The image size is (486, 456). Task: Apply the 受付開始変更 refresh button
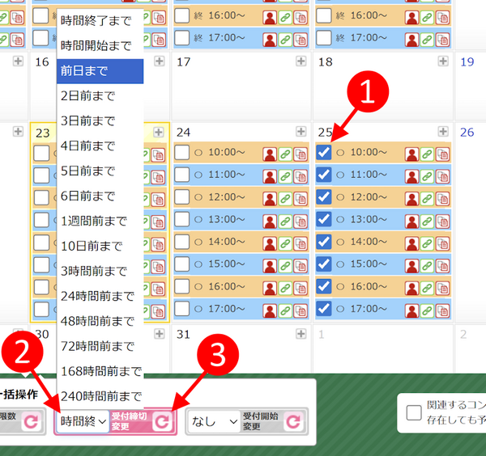(292, 421)
